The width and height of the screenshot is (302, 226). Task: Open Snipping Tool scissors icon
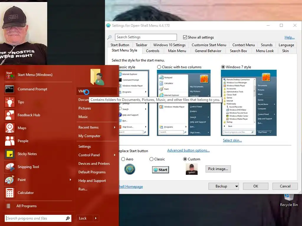coord(10,167)
